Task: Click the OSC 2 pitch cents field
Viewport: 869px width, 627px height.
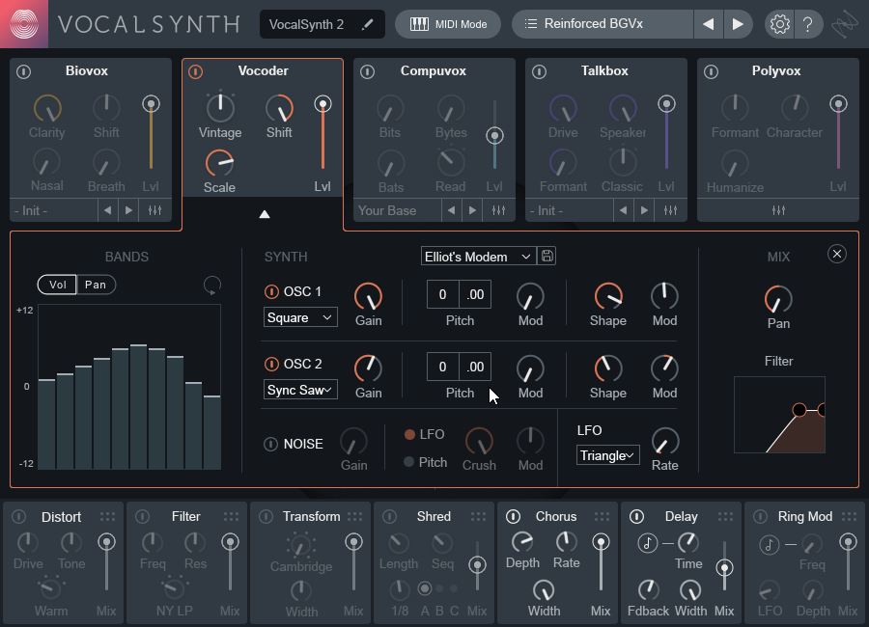Action: click(x=475, y=367)
